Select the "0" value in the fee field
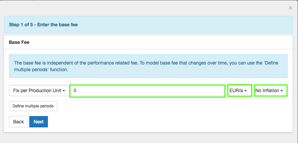This screenshot has height=143, width=298. click(75, 90)
